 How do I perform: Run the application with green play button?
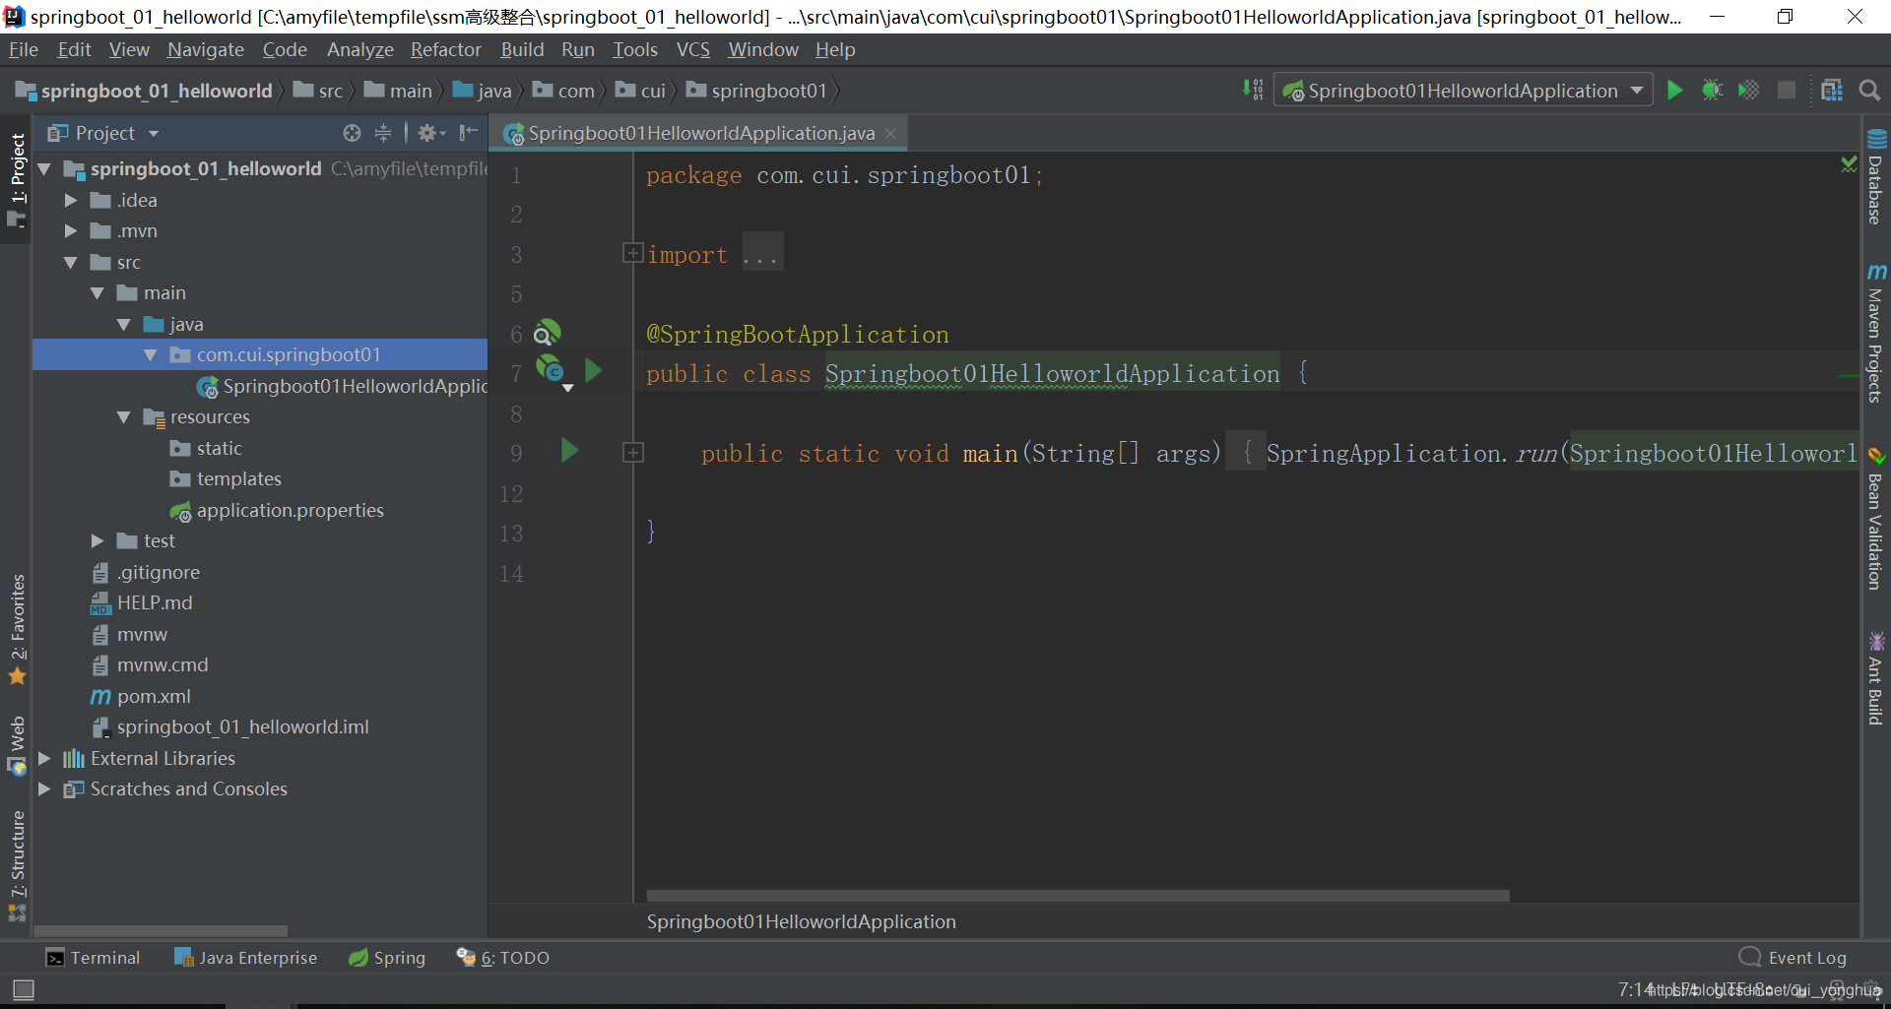point(1674,91)
